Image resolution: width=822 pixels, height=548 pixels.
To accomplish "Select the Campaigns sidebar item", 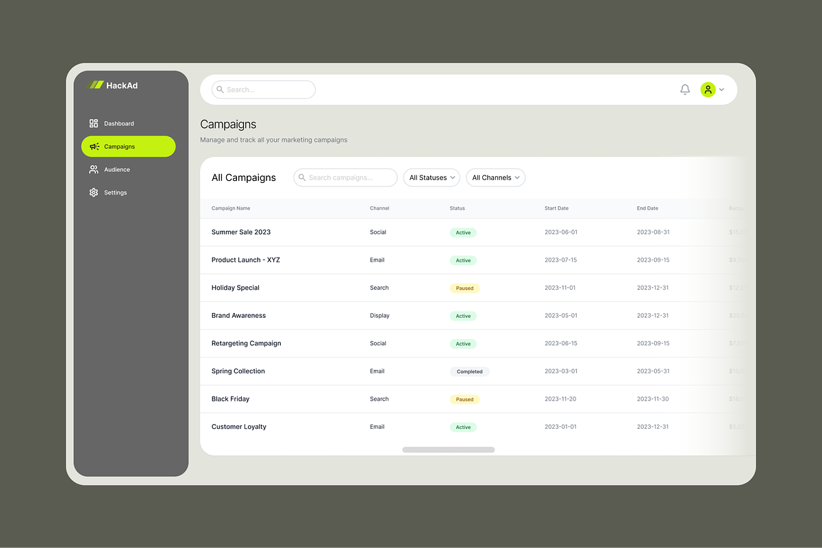I will tap(128, 147).
